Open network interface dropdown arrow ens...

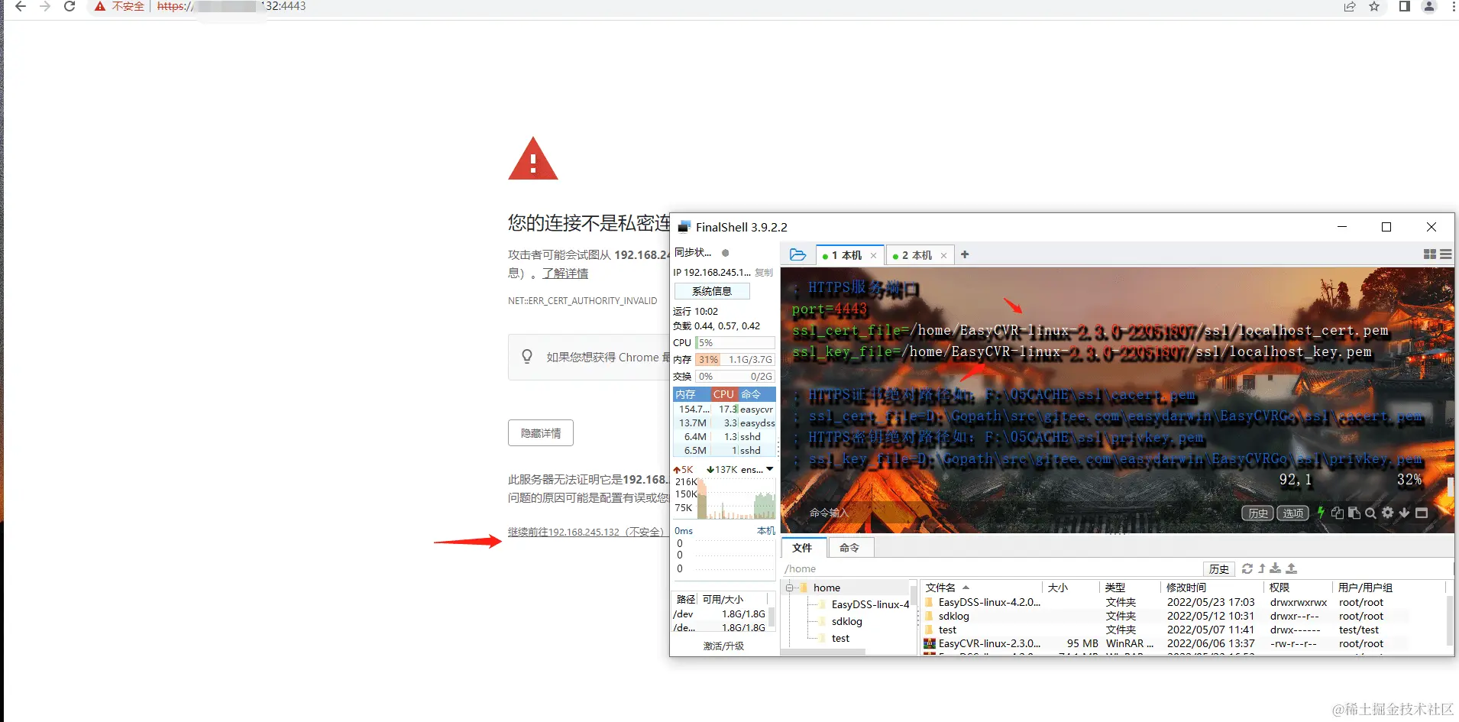click(x=770, y=469)
